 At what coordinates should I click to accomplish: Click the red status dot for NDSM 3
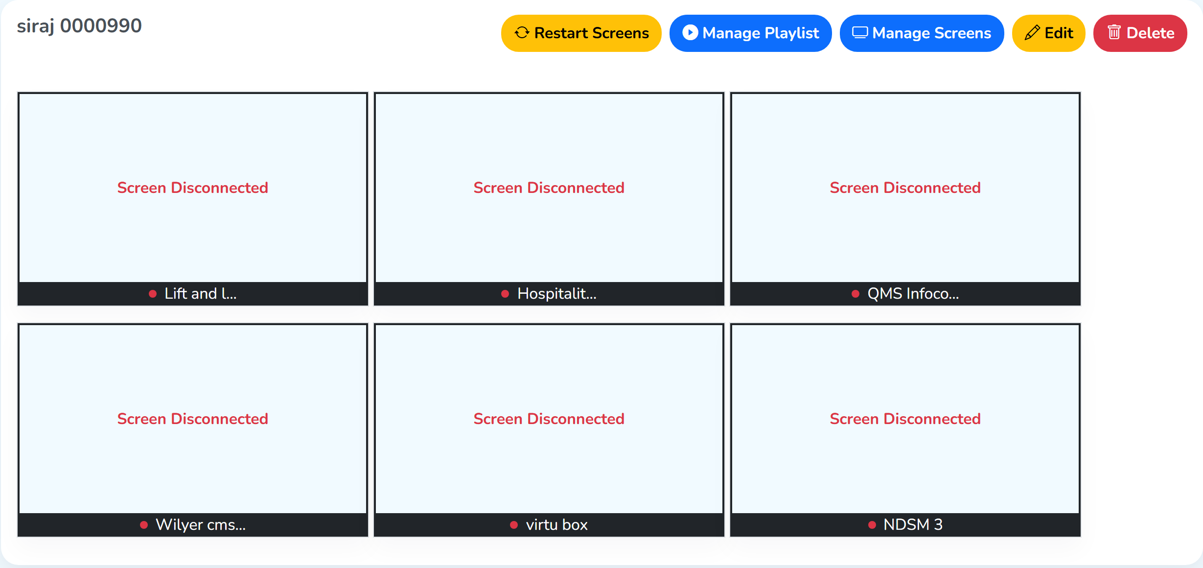[x=872, y=525]
